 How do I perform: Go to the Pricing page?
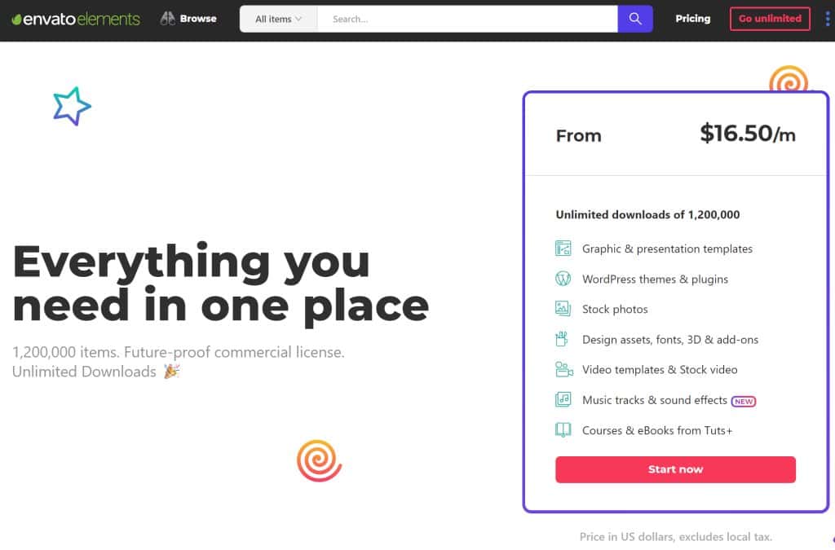[x=692, y=18]
